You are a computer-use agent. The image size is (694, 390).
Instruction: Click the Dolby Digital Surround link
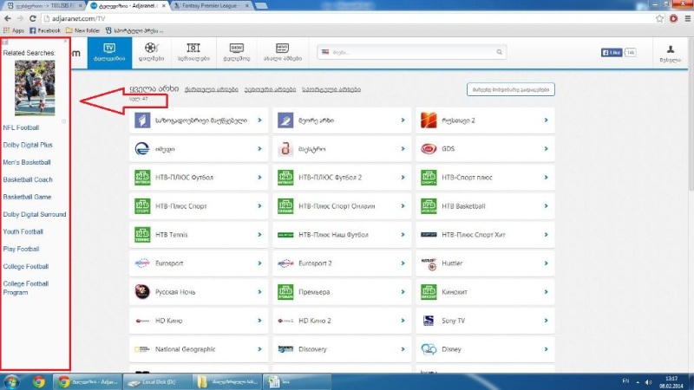point(35,214)
